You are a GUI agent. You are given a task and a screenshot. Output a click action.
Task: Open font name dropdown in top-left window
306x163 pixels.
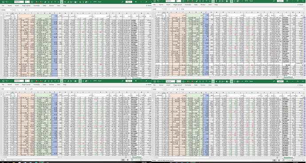coord(23,2)
